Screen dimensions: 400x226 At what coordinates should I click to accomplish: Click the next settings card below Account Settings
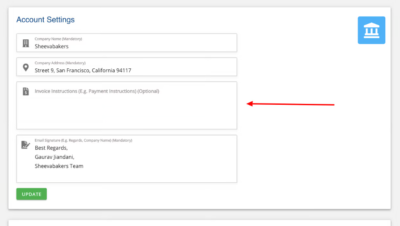click(199, 223)
